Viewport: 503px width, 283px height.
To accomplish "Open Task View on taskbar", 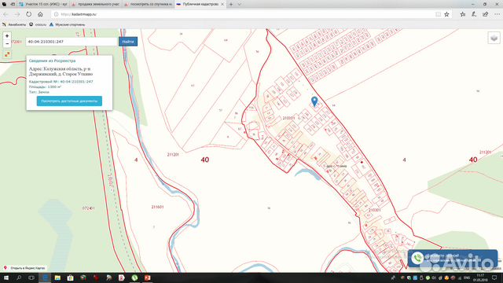I will pyautogui.click(x=31, y=277).
